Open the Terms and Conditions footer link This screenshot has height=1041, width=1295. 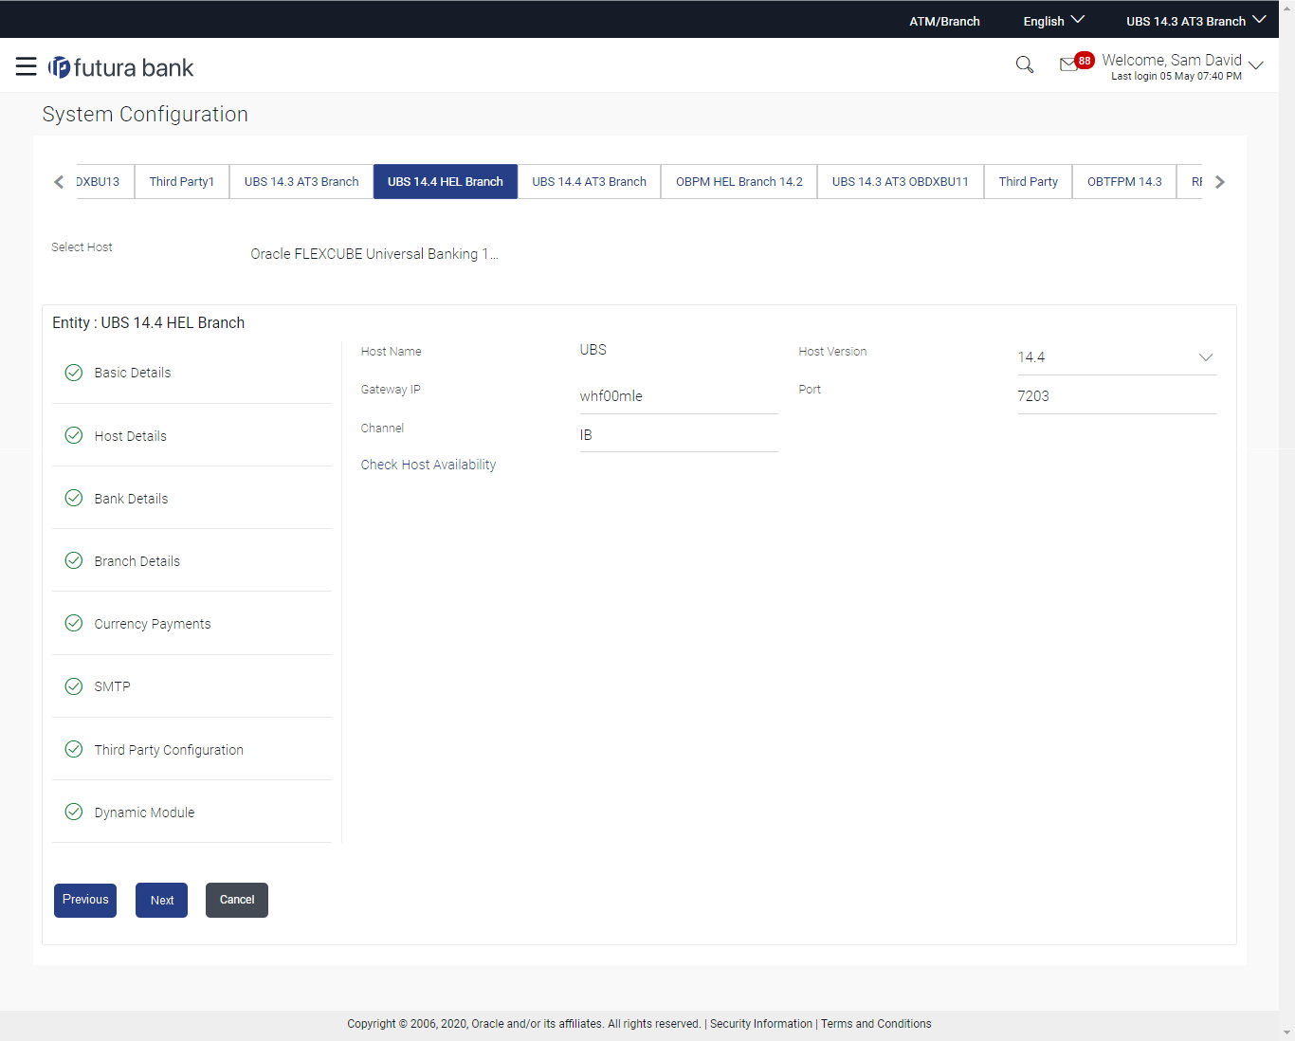[876, 1024]
